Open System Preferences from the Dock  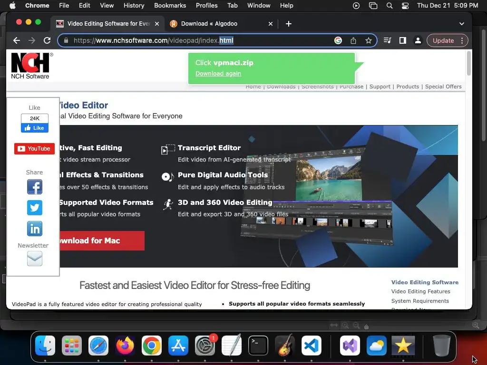click(x=205, y=346)
